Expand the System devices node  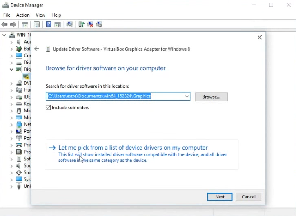(x=11, y=180)
